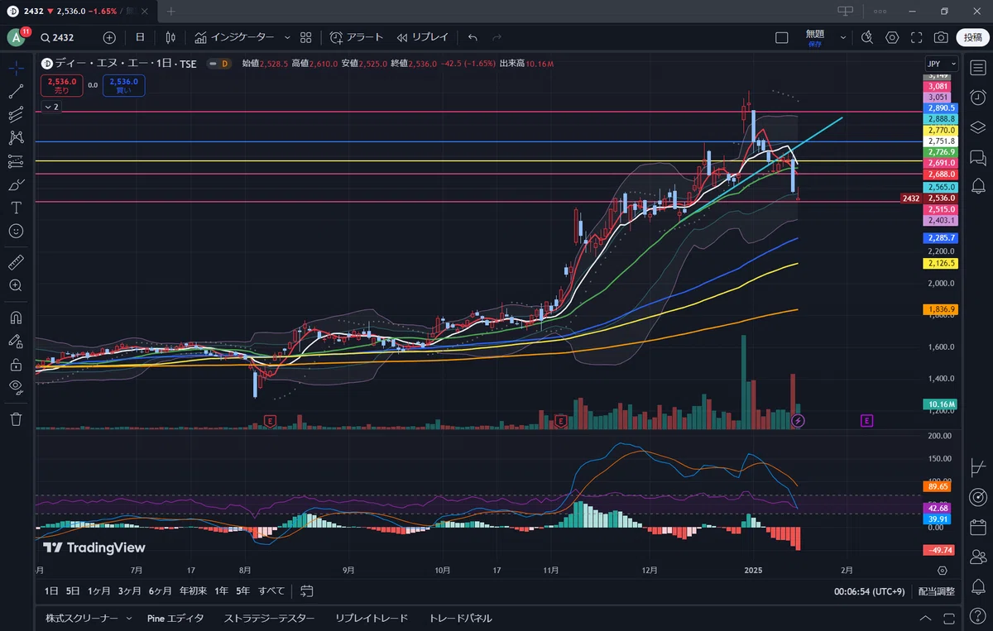Screen dimensions: 993x631
Task: Open the emoji and icons tool
Action: pyautogui.click(x=16, y=231)
